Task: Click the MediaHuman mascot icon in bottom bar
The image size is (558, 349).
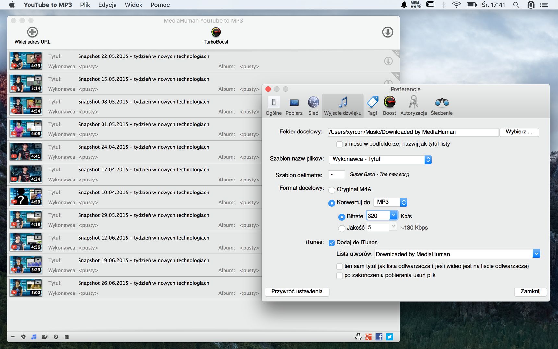Action: pos(358,337)
